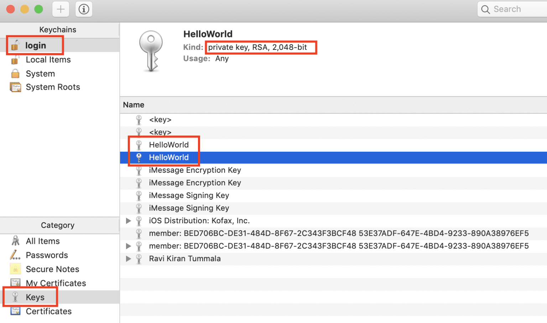The height and width of the screenshot is (323, 547).
Task: Click the Local Items keychain padlock icon
Action: click(x=15, y=60)
